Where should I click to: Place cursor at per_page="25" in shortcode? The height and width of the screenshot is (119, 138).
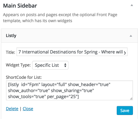[x=62, y=97]
